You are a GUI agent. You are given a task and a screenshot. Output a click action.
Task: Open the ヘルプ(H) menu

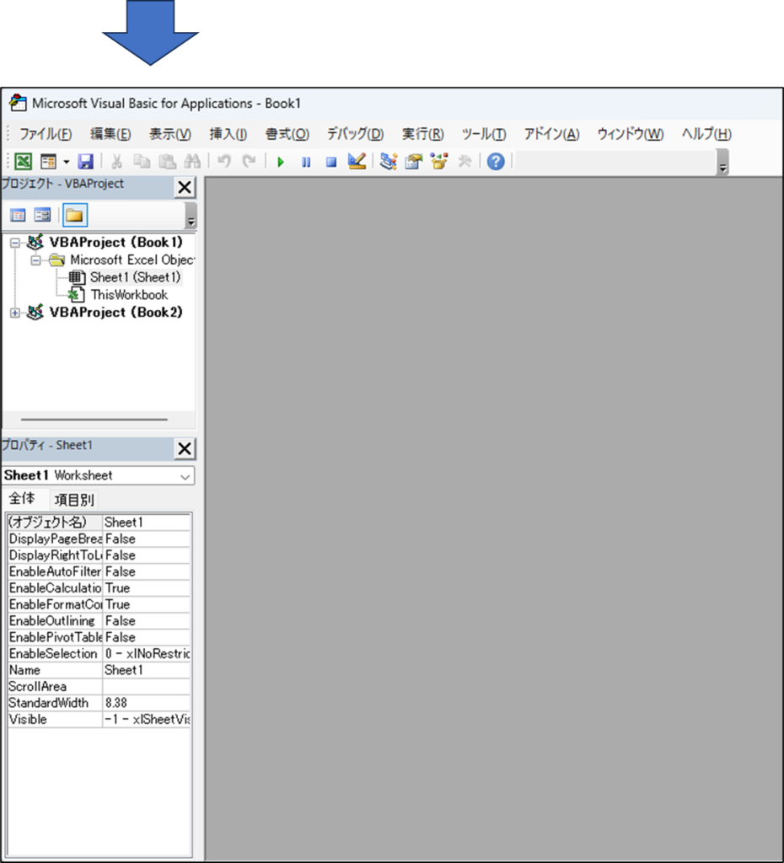[x=706, y=134]
